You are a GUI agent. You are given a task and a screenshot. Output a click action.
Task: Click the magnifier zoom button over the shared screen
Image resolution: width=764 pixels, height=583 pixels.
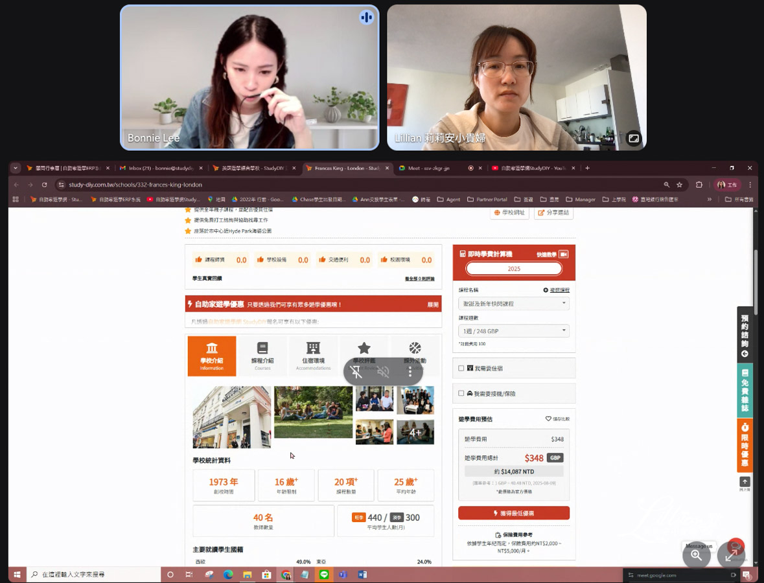(696, 555)
